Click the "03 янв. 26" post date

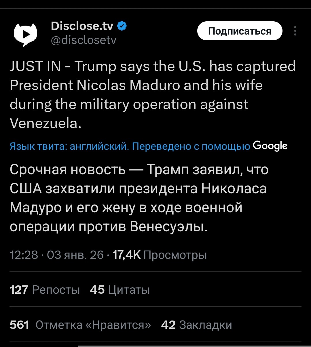(x=75, y=255)
